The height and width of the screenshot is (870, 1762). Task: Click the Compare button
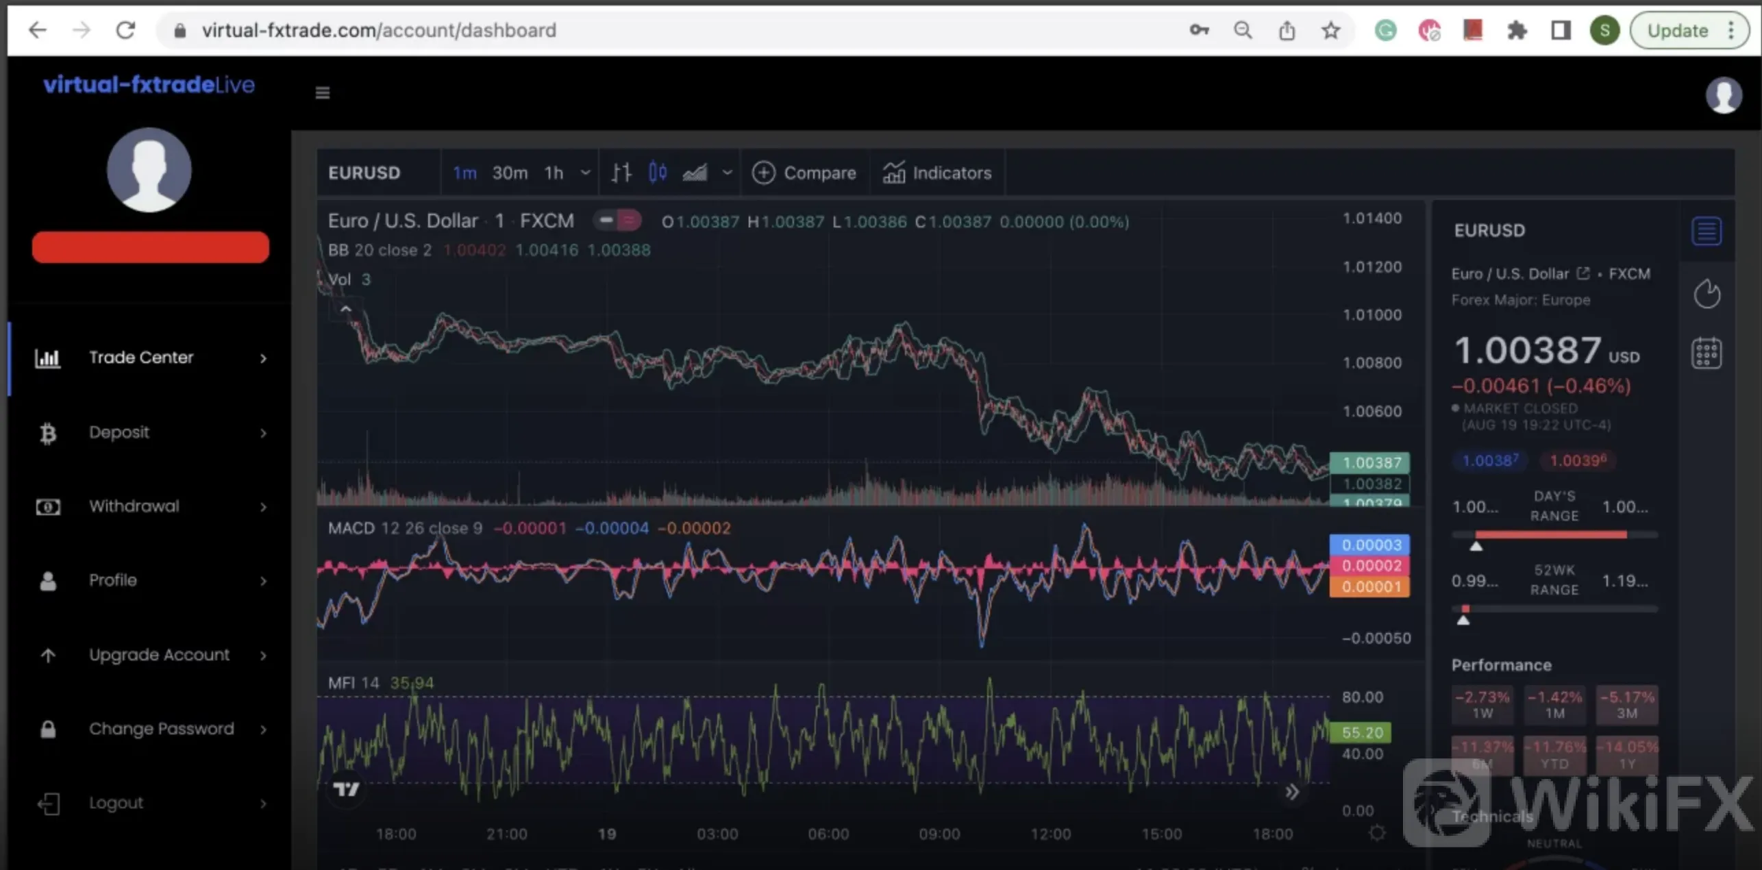pos(804,173)
